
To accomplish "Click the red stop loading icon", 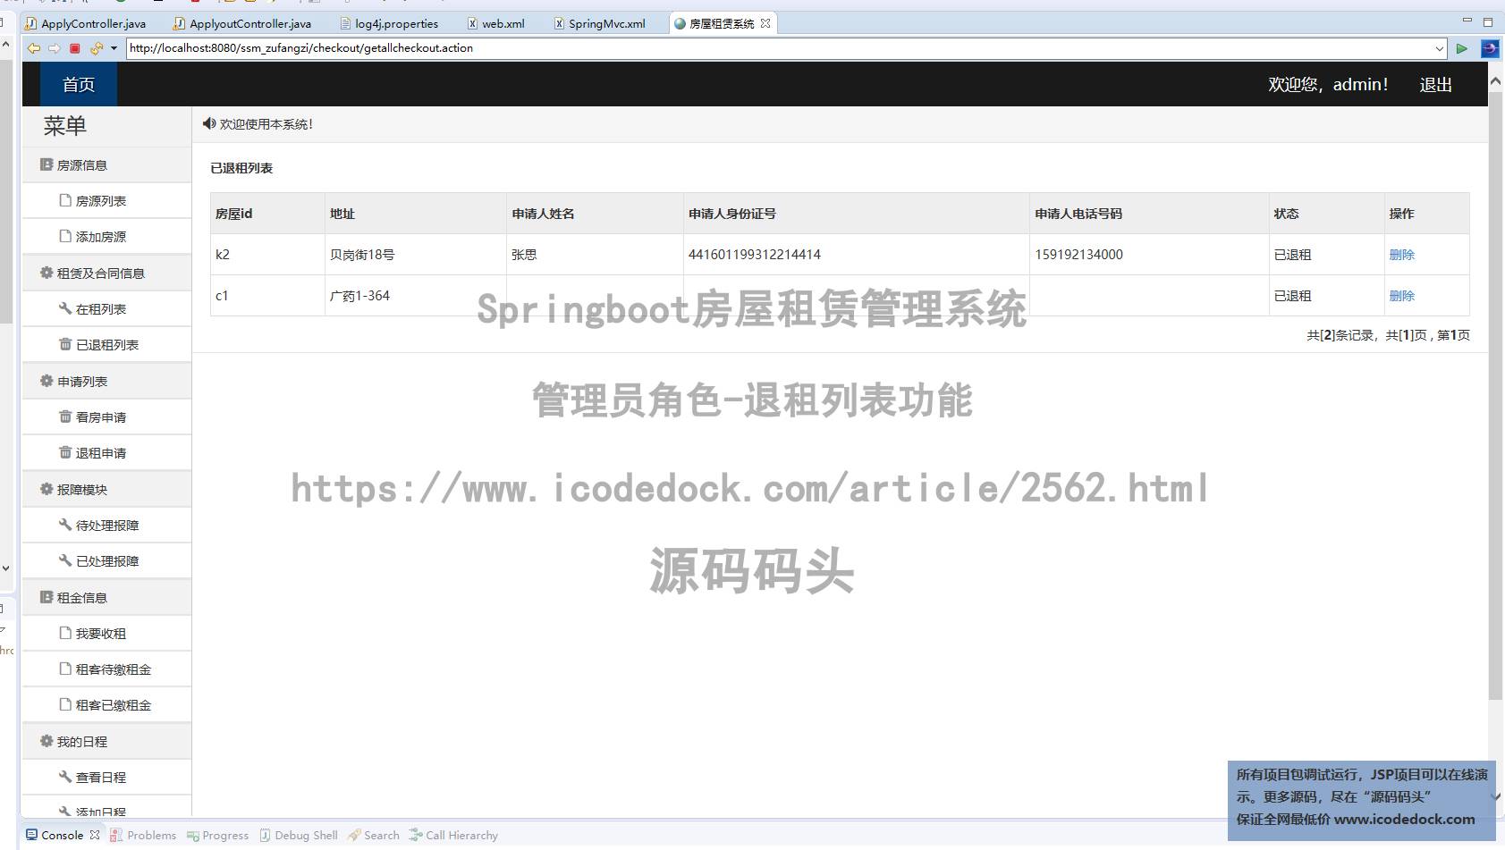I will coord(75,48).
